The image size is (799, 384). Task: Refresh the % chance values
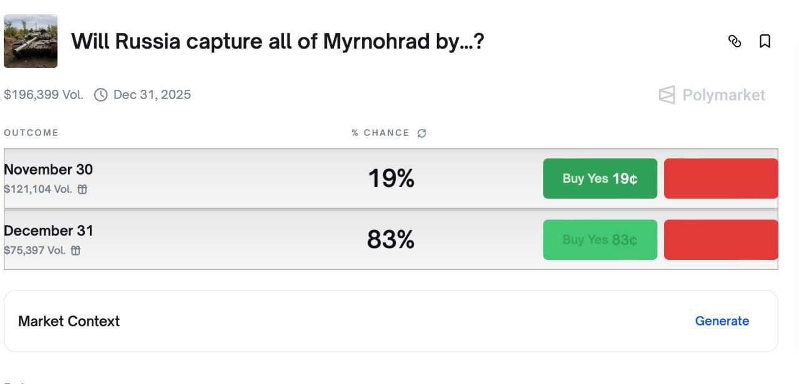[x=422, y=133]
